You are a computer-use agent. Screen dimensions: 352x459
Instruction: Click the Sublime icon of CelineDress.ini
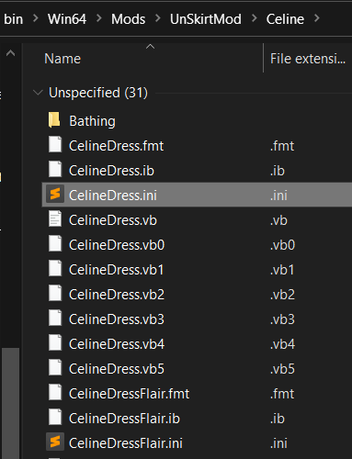pos(55,195)
